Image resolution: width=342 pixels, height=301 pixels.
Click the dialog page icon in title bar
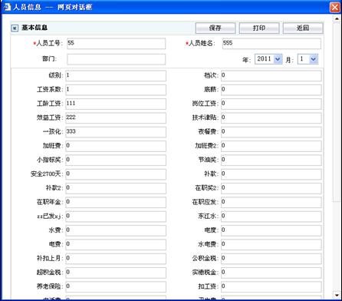[x=7, y=7]
